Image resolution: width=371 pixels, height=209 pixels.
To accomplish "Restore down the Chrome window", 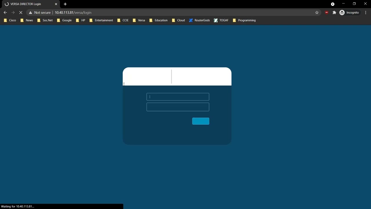I will pos(354,4).
